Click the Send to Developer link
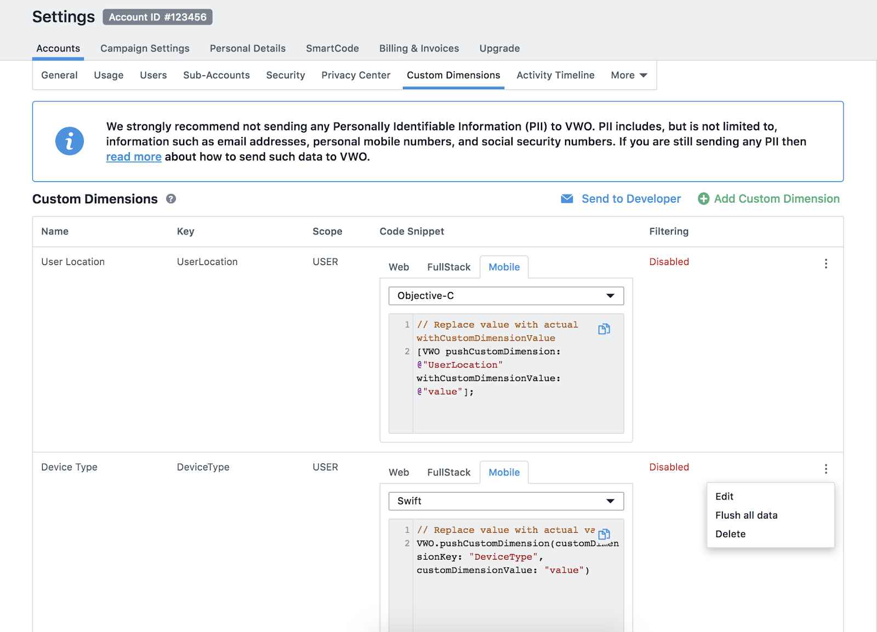 [631, 199]
